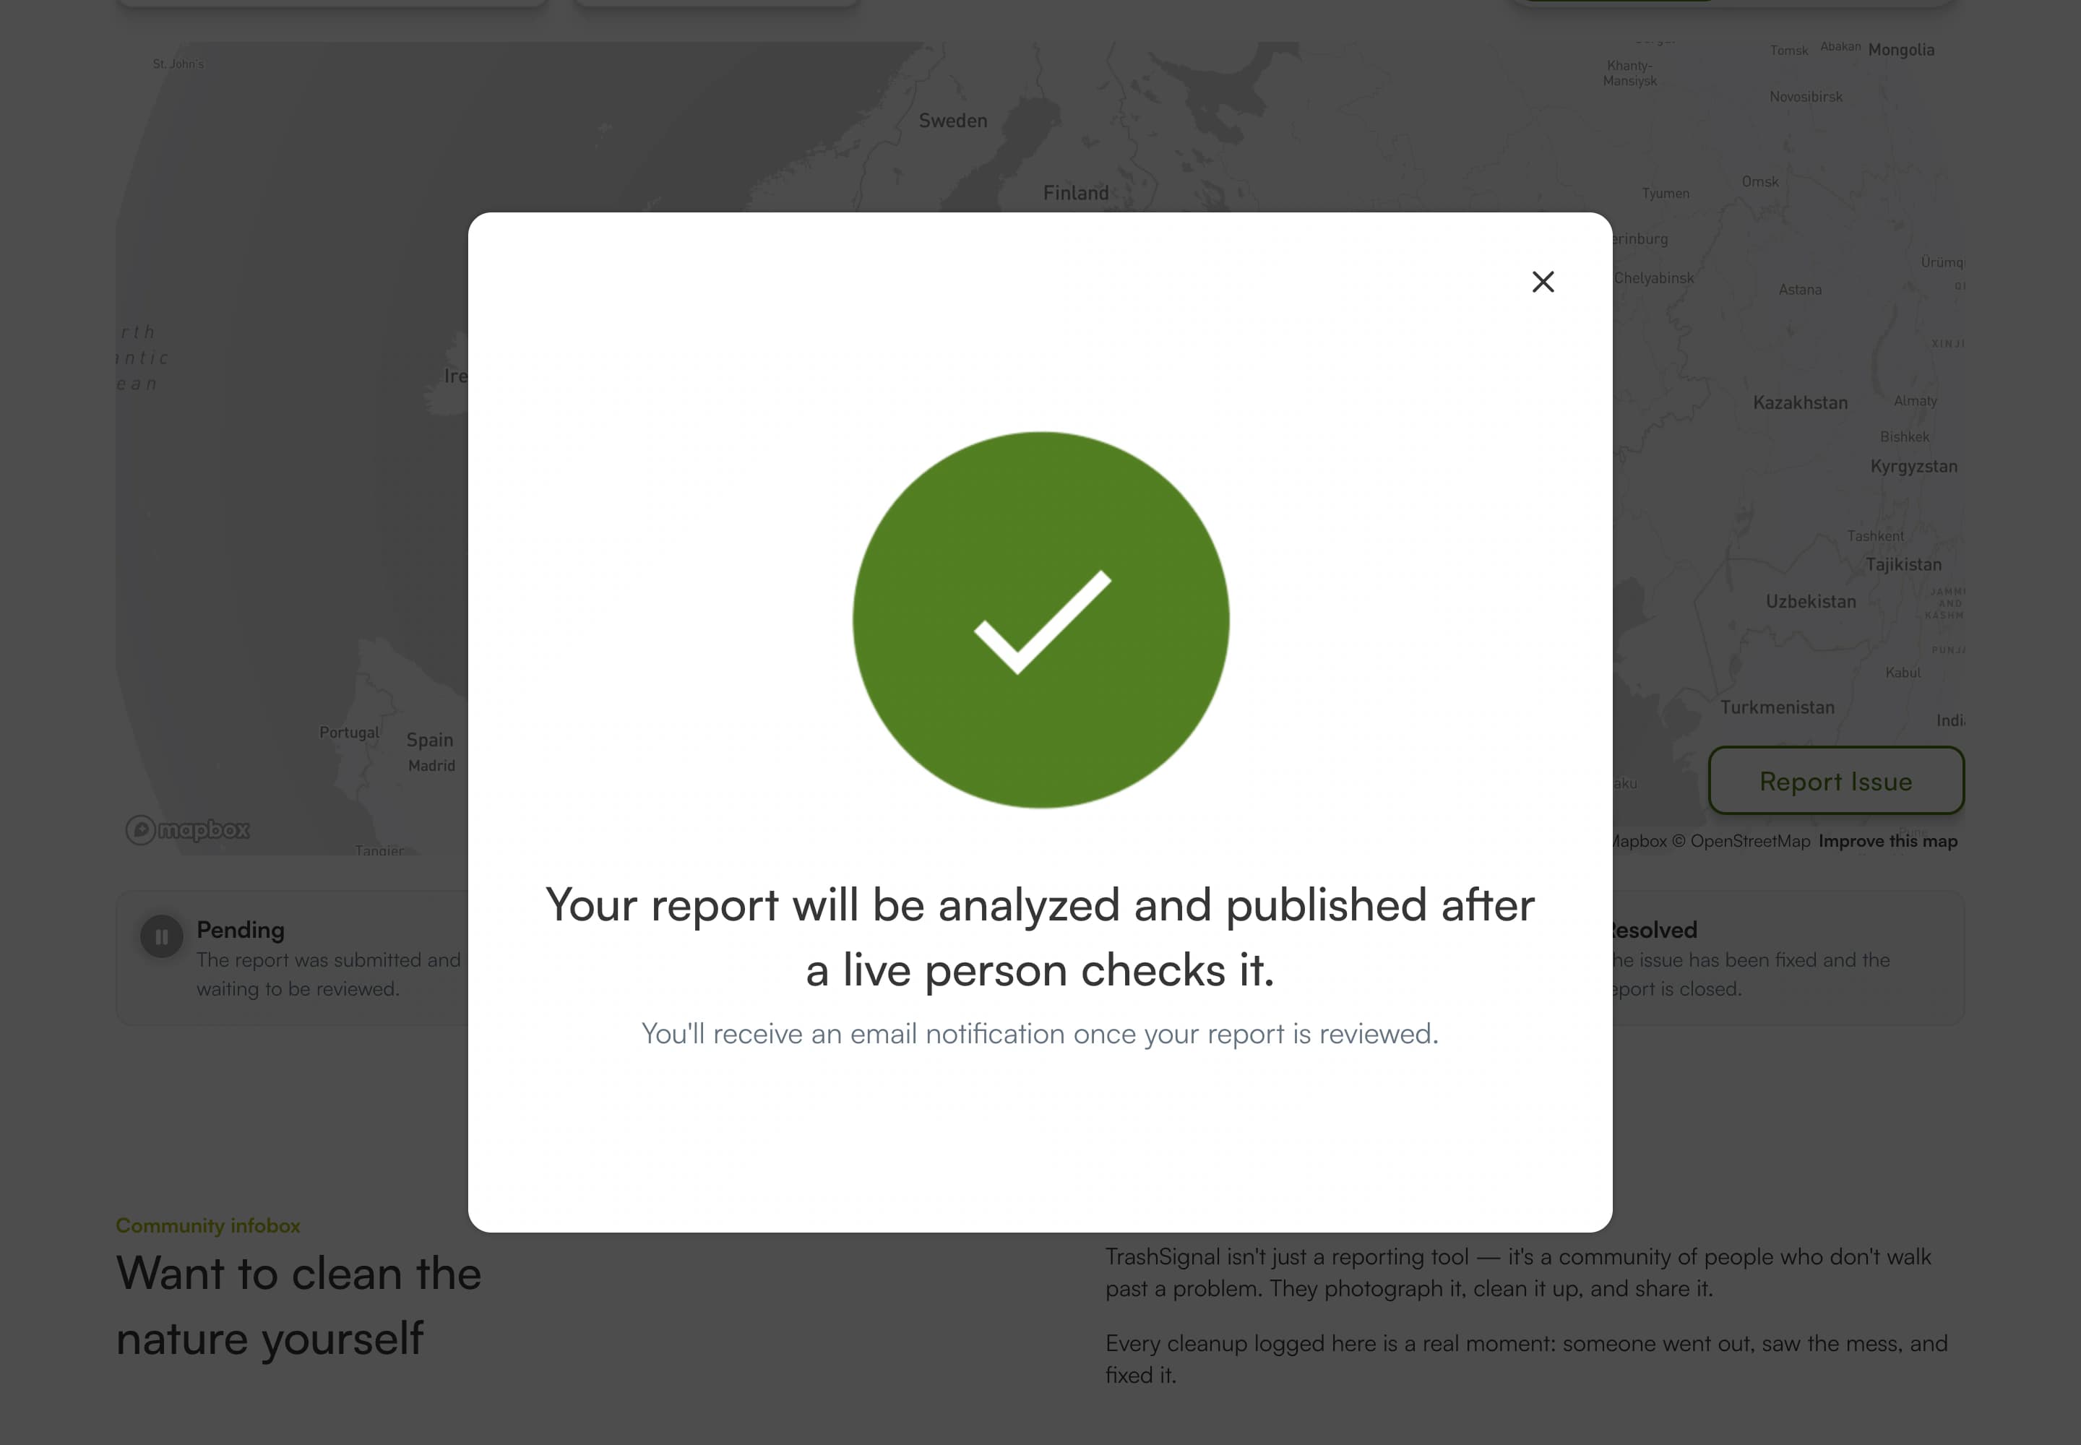Click the green checkmark success icon
Image resolution: width=2081 pixels, height=1445 pixels.
point(1040,619)
